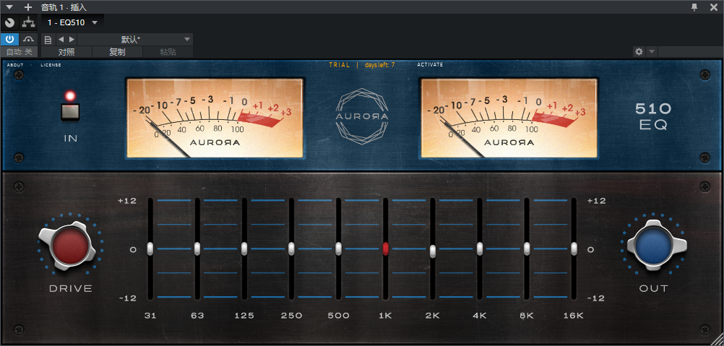This screenshot has width=724, height=346.
Task: Open the gear settings icon
Action: point(639,52)
